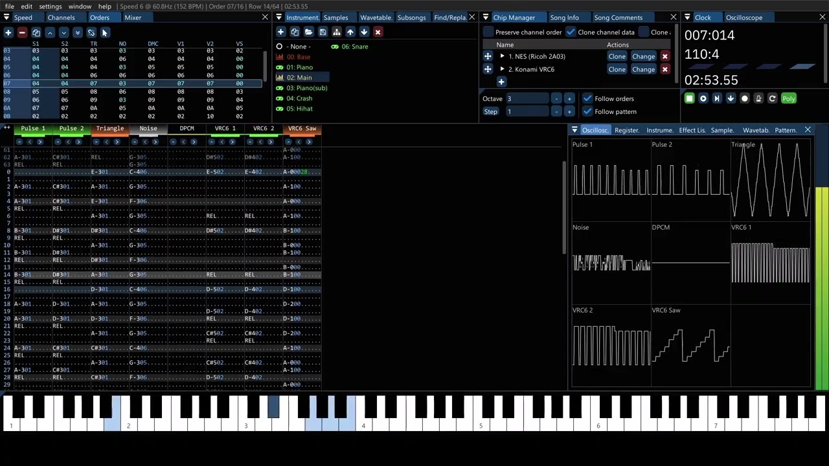This screenshot has width=829, height=466.
Task: Add a new chip in Chip Manager
Action: (x=501, y=82)
